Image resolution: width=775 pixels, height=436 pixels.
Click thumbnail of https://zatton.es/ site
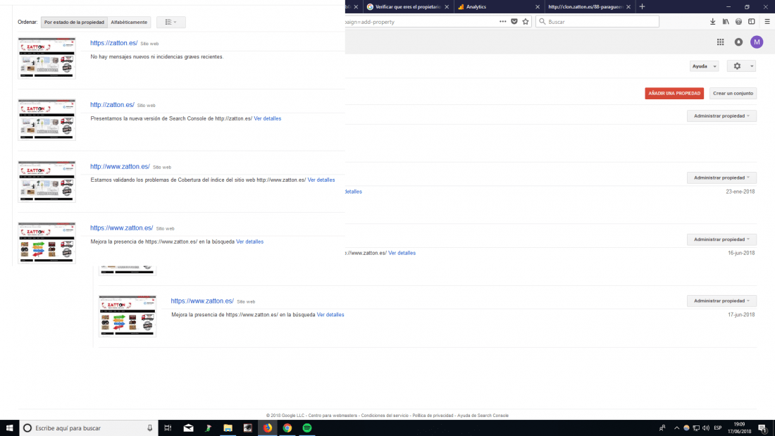click(47, 58)
